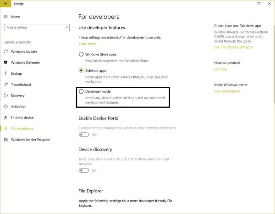Viewport: 275px width, 214px height.
Task: Toggle the Enable Device Portal switch
Action: click(84, 135)
